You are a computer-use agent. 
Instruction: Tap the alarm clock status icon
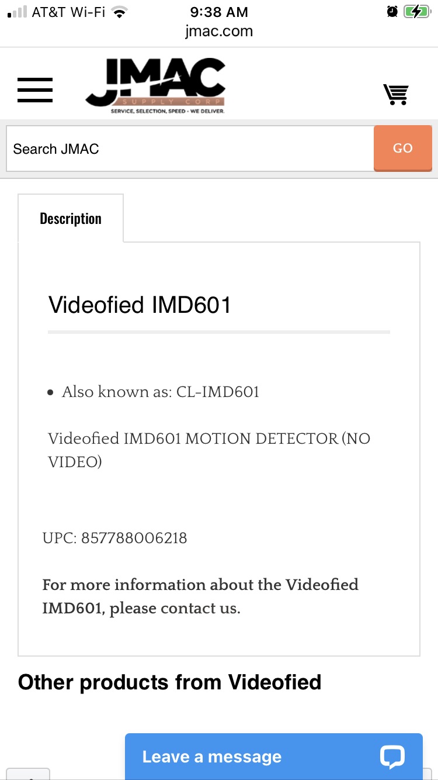pyautogui.click(x=392, y=12)
